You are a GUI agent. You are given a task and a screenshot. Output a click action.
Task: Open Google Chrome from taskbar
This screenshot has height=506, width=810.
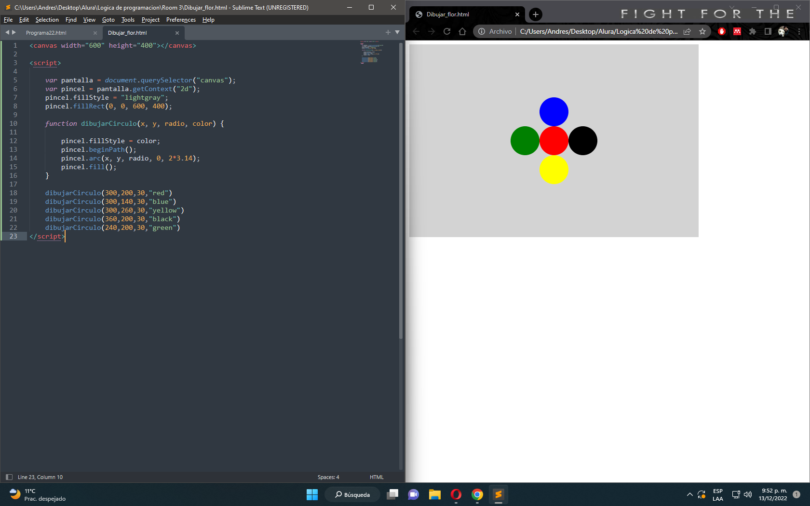pyautogui.click(x=477, y=494)
